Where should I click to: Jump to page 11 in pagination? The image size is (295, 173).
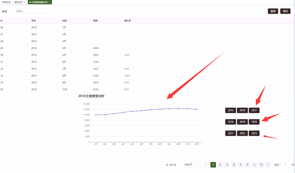point(261,165)
